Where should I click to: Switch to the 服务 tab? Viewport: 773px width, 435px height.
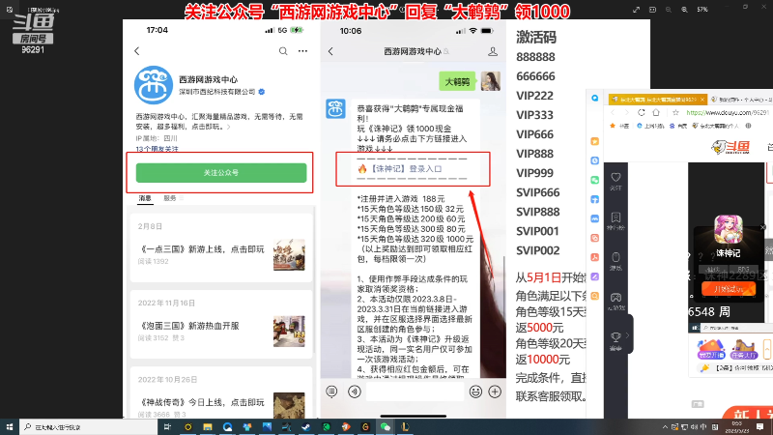pos(170,198)
